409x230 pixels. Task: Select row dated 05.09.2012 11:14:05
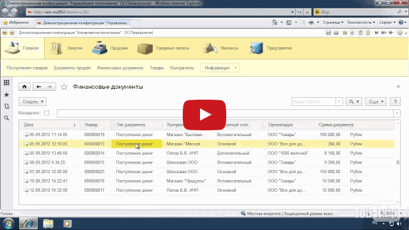(207, 135)
